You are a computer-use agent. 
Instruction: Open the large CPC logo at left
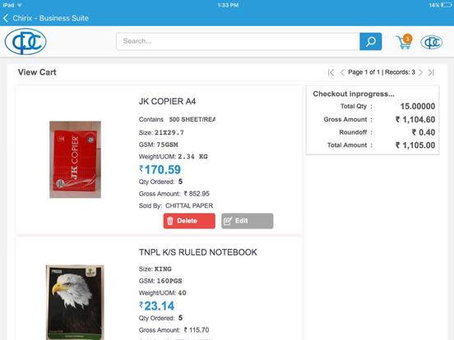25,41
